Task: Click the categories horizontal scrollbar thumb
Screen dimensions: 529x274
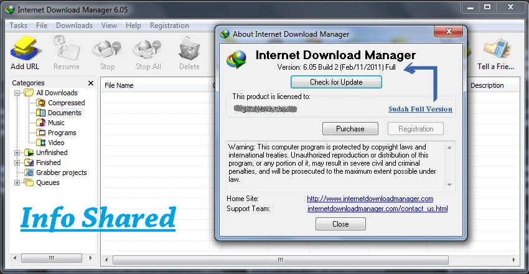Action: click(52, 258)
